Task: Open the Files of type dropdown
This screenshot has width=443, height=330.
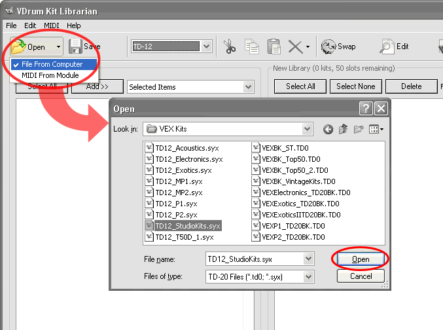Action: pos(308,276)
